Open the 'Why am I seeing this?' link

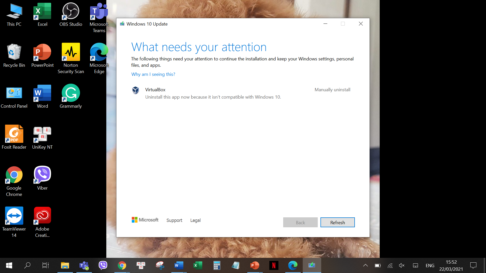(153, 74)
